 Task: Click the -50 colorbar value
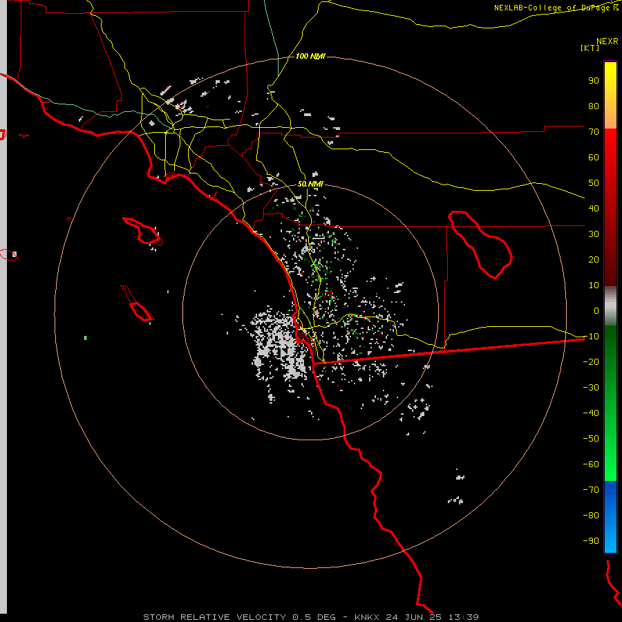pyautogui.click(x=591, y=438)
